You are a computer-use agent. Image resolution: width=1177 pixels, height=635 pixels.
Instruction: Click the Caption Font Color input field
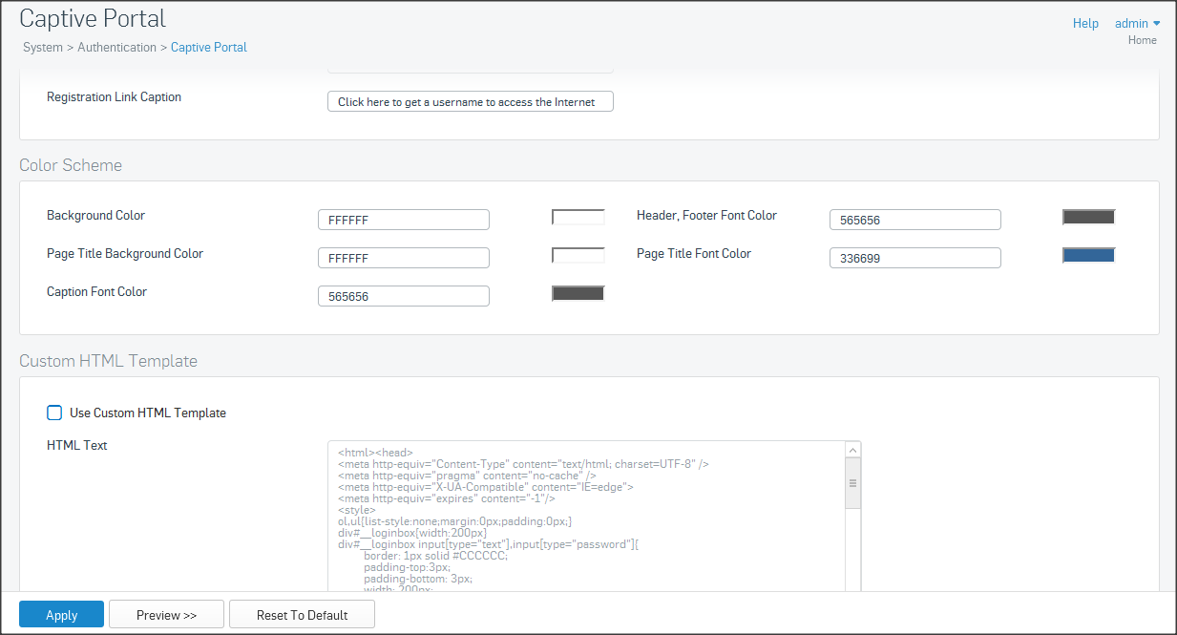(x=403, y=296)
